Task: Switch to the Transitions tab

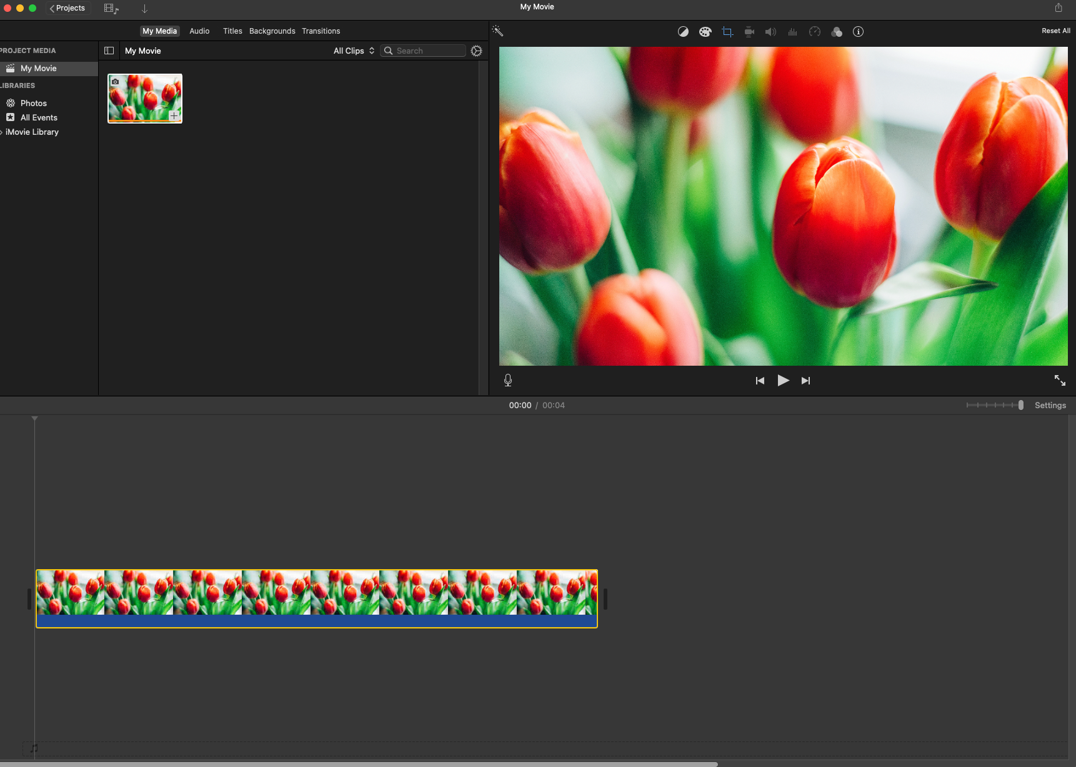Action: (321, 31)
